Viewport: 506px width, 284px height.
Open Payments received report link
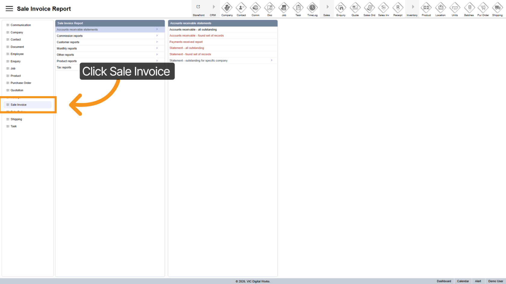[186, 42]
